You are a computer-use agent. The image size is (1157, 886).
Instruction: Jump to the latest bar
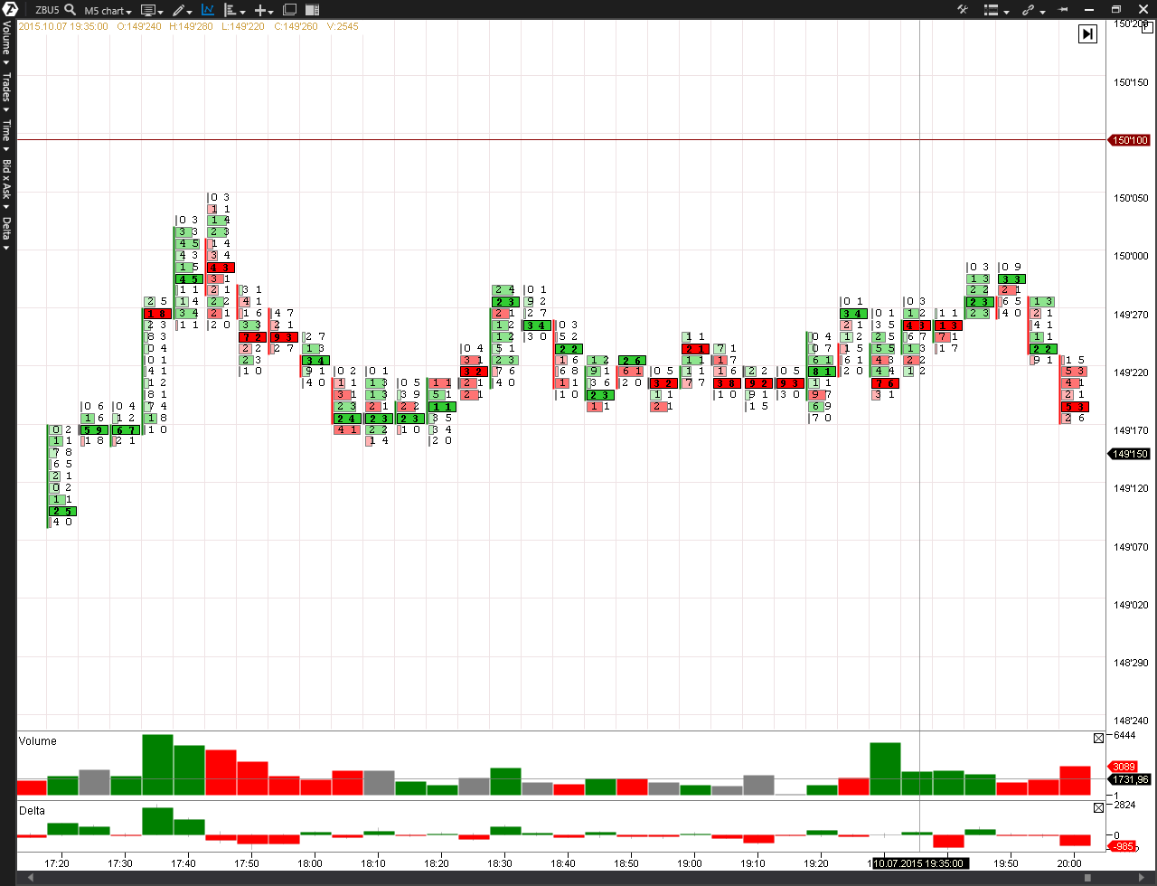pyautogui.click(x=1087, y=33)
